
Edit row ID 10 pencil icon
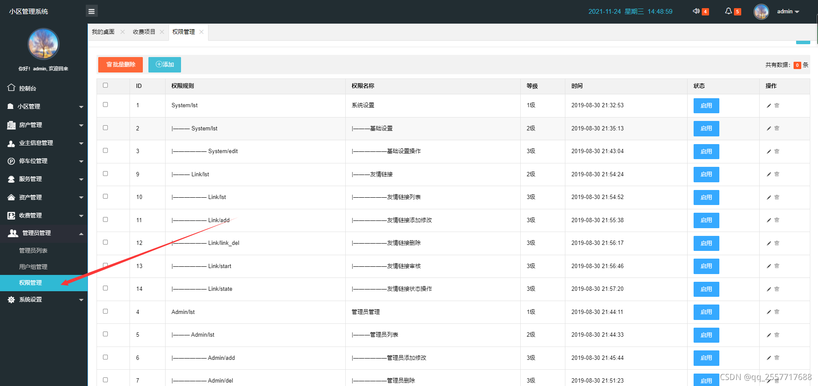click(x=769, y=197)
